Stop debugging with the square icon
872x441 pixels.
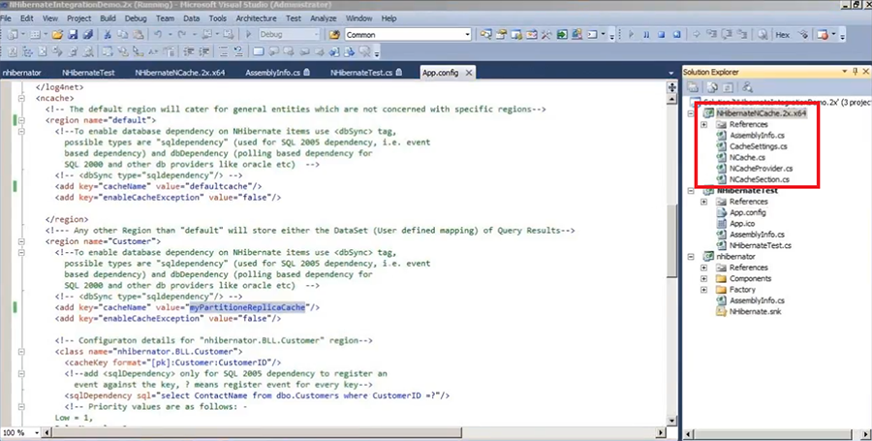click(x=661, y=35)
